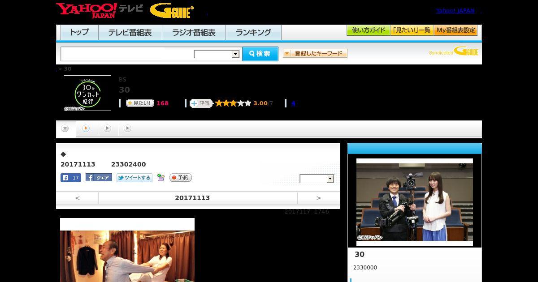Select the third tab with gray arrow
The height and width of the screenshot is (282, 538).
tap(108, 129)
